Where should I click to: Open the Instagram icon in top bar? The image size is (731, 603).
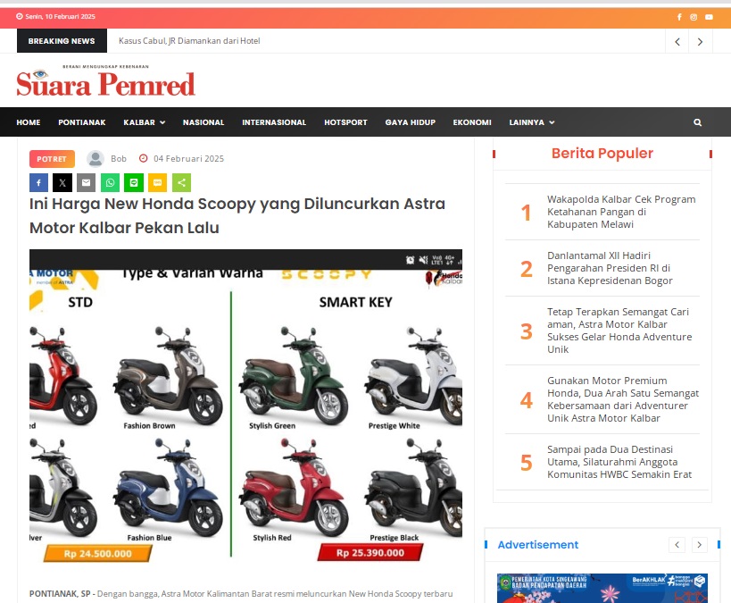pos(694,17)
